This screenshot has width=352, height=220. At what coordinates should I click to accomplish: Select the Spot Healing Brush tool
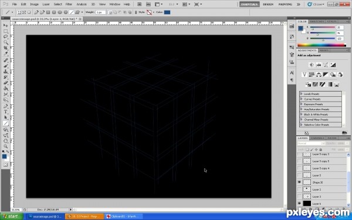[5, 60]
